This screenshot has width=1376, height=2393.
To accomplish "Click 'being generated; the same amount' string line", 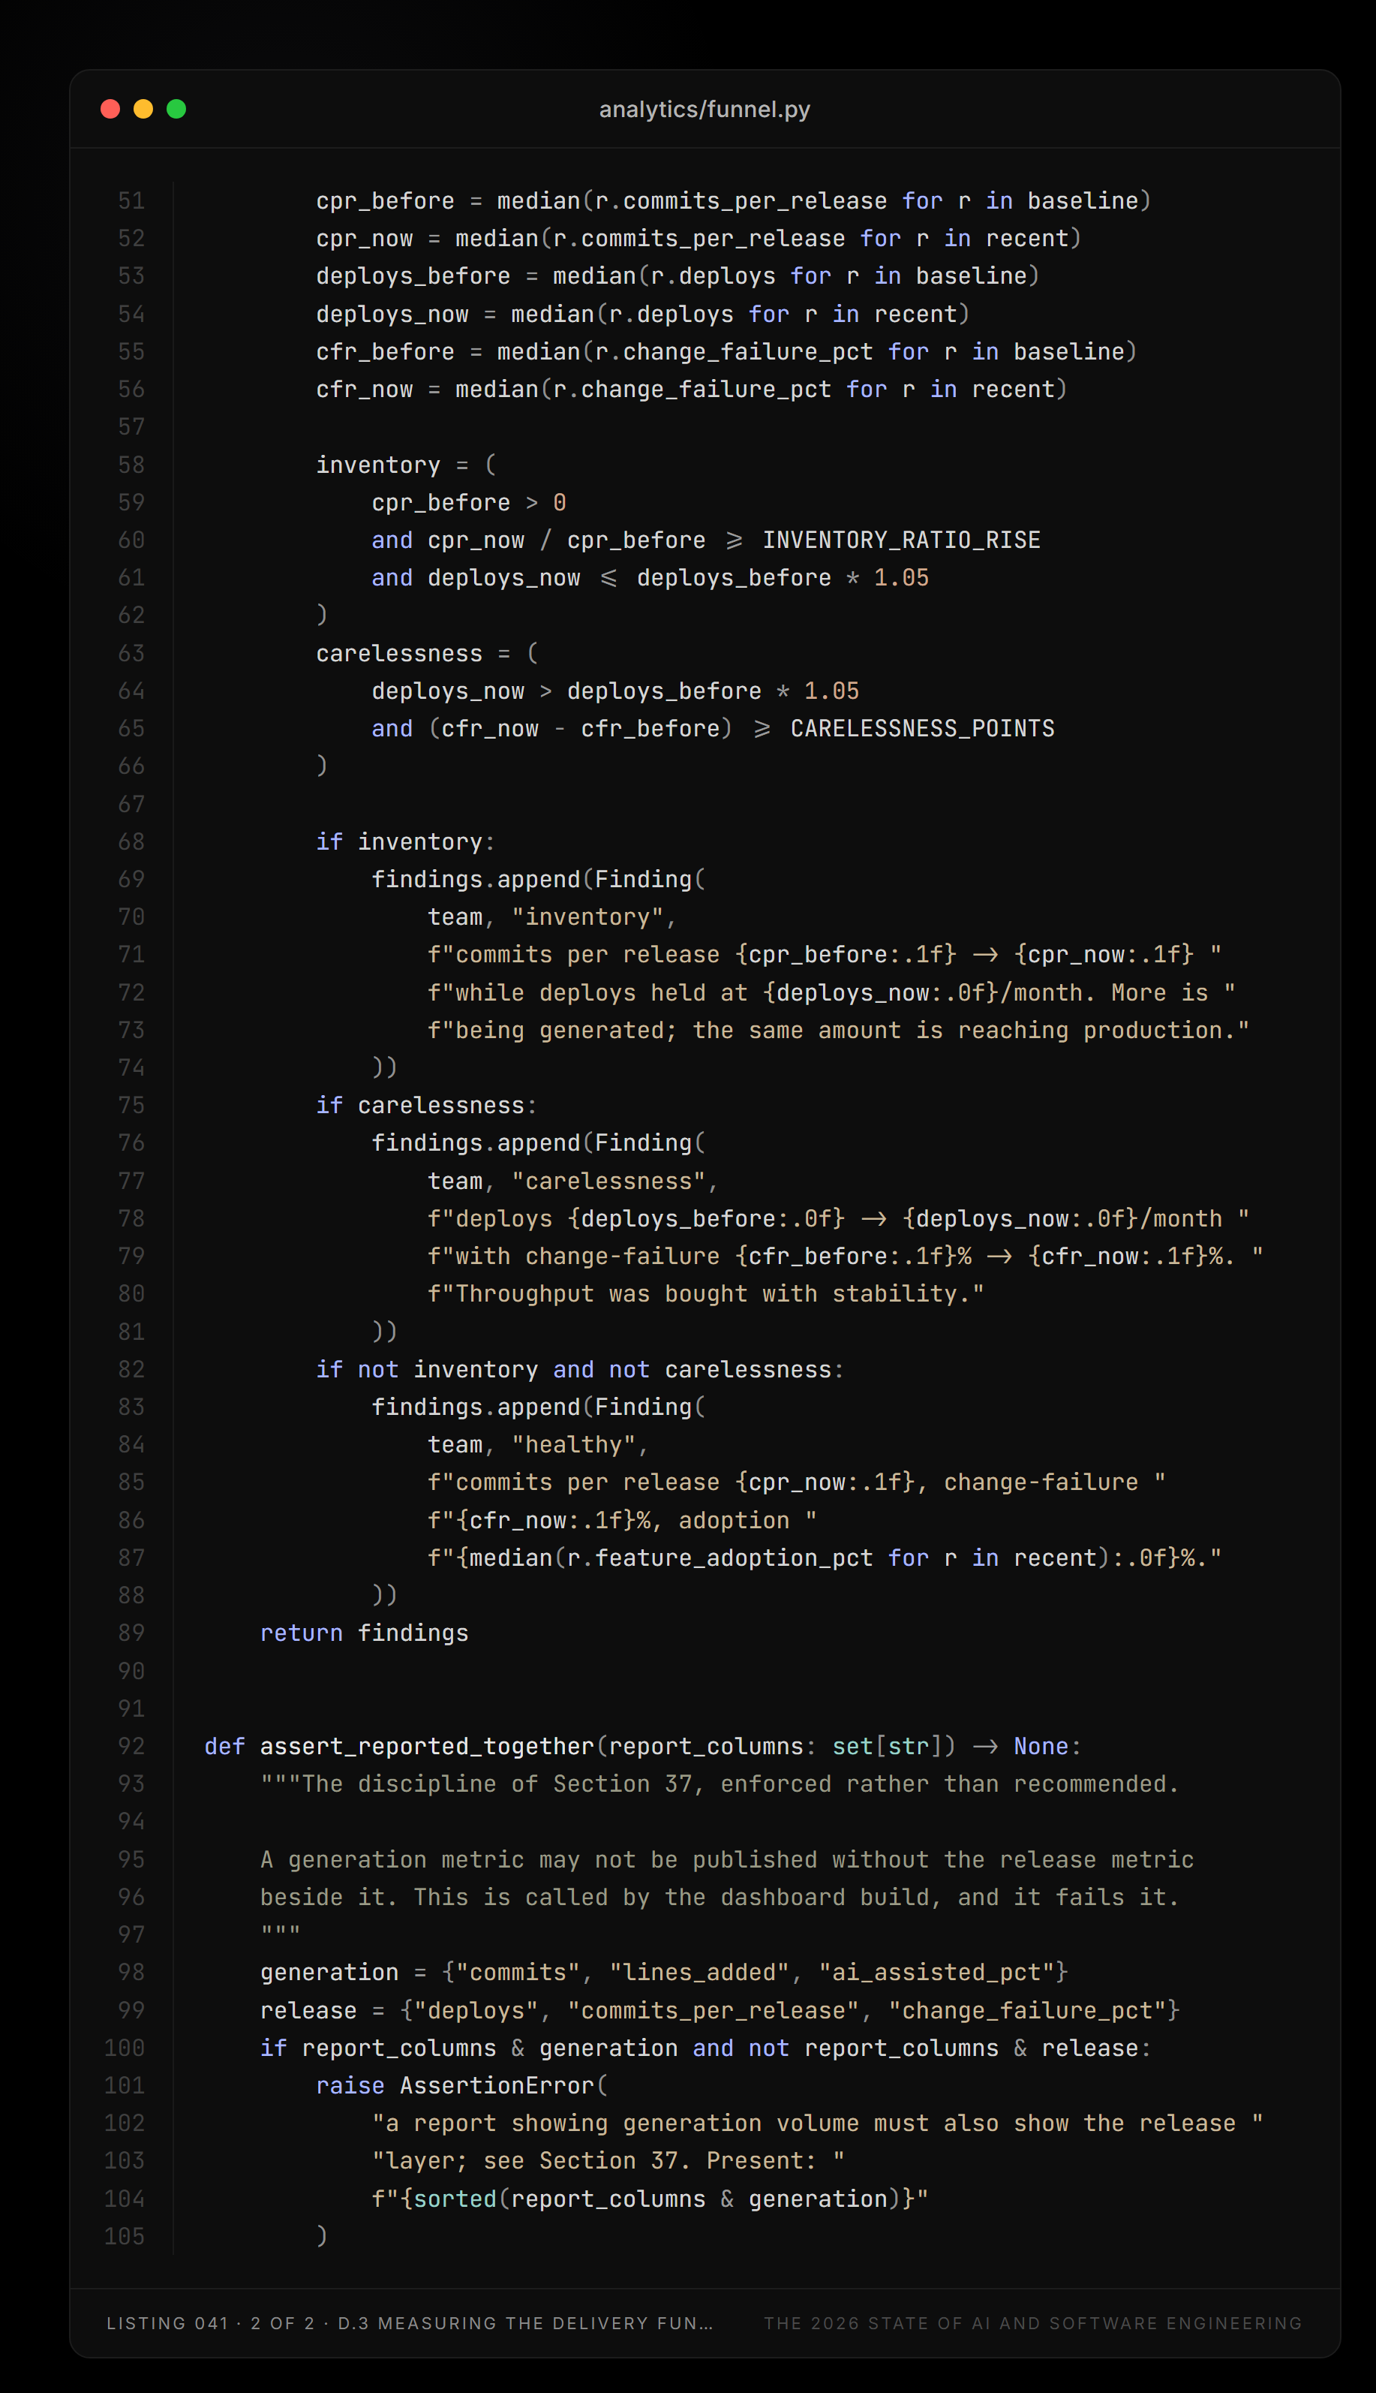I will [838, 1031].
